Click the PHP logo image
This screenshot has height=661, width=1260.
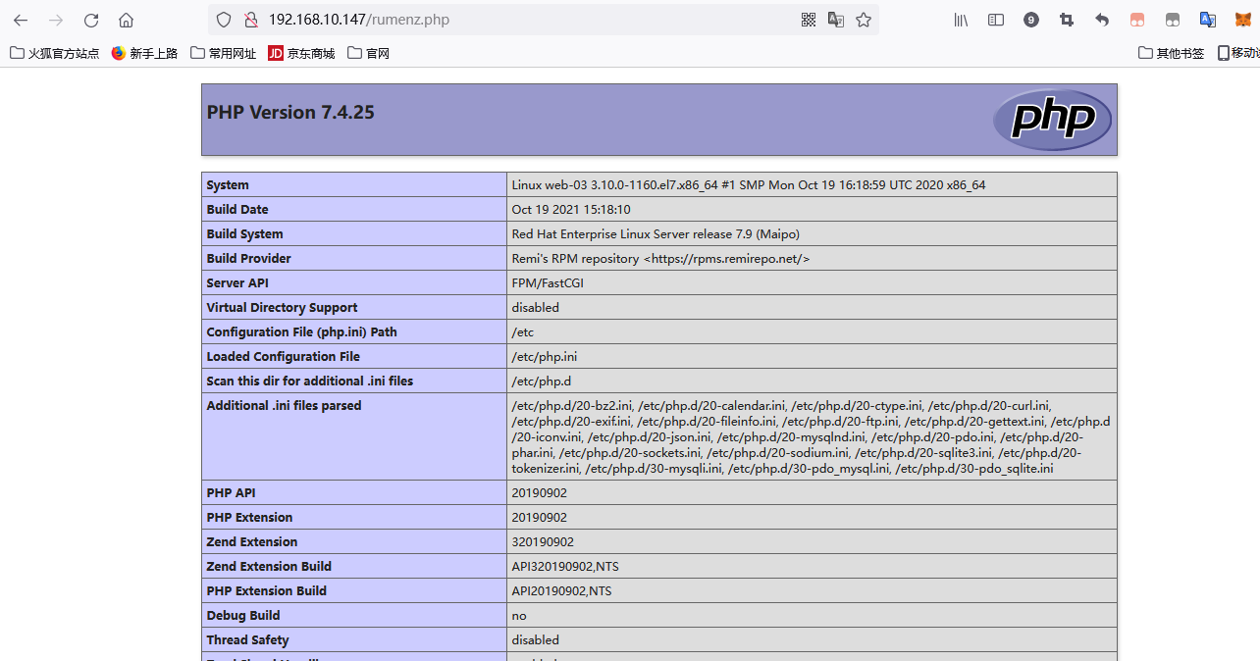click(x=1052, y=120)
